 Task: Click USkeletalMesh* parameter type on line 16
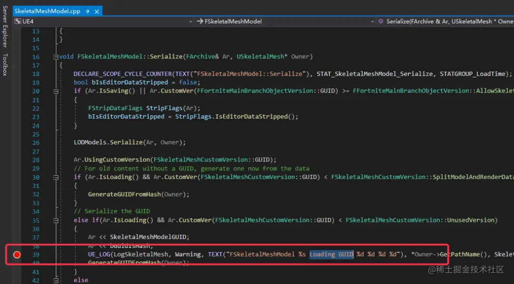(263, 57)
